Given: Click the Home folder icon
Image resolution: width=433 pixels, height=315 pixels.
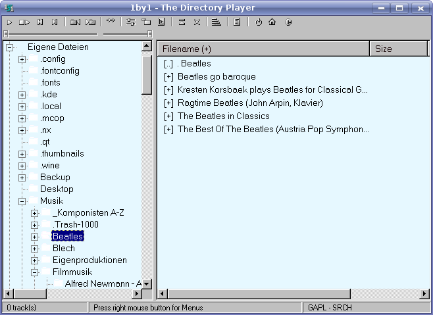Looking at the screenshot, I should click(x=272, y=22).
